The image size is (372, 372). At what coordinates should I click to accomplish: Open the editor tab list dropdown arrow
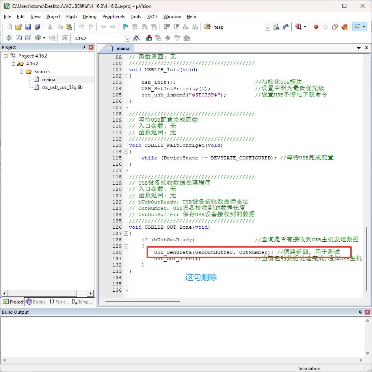pos(359,48)
